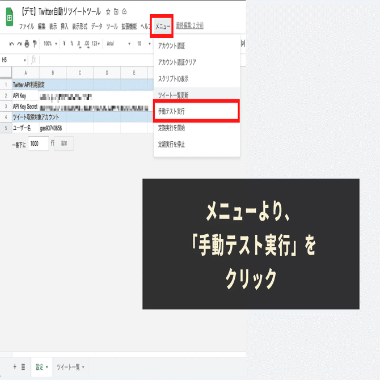380x380 pixels.
Task: Open the zoom 100% dropdown
Action: point(50,44)
